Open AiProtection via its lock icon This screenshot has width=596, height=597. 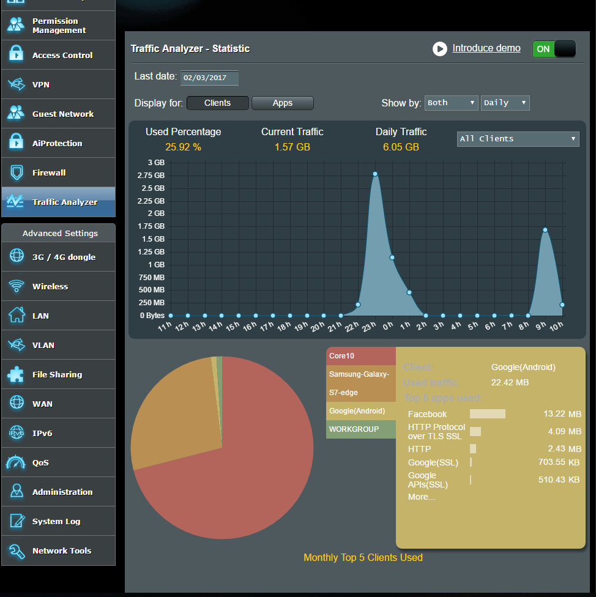[x=16, y=143]
